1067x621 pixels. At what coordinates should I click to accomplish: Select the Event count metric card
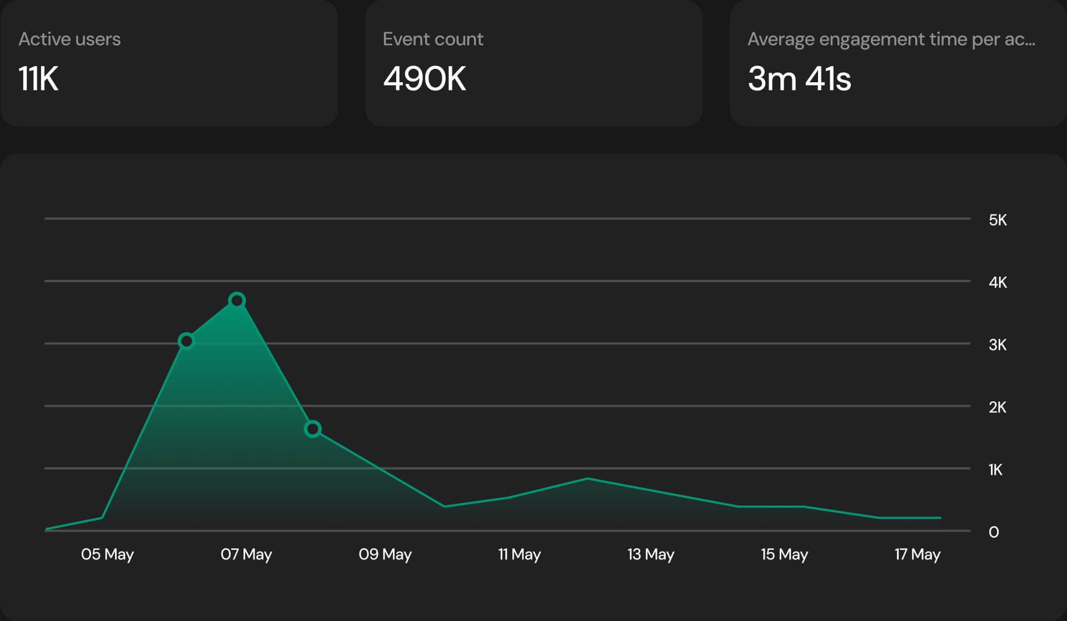click(533, 63)
